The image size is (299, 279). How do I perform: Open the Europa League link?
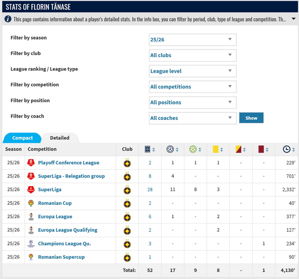click(55, 216)
